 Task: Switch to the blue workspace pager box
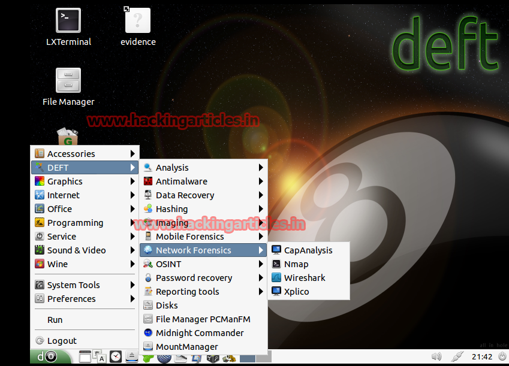pyautogui.click(x=248, y=359)
